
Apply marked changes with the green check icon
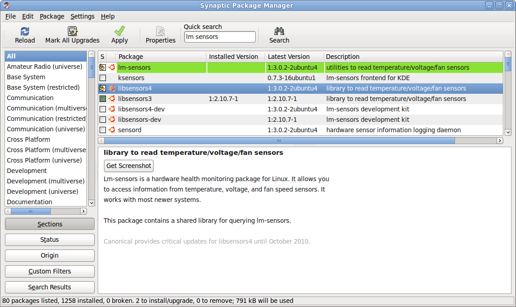(119, 32)
